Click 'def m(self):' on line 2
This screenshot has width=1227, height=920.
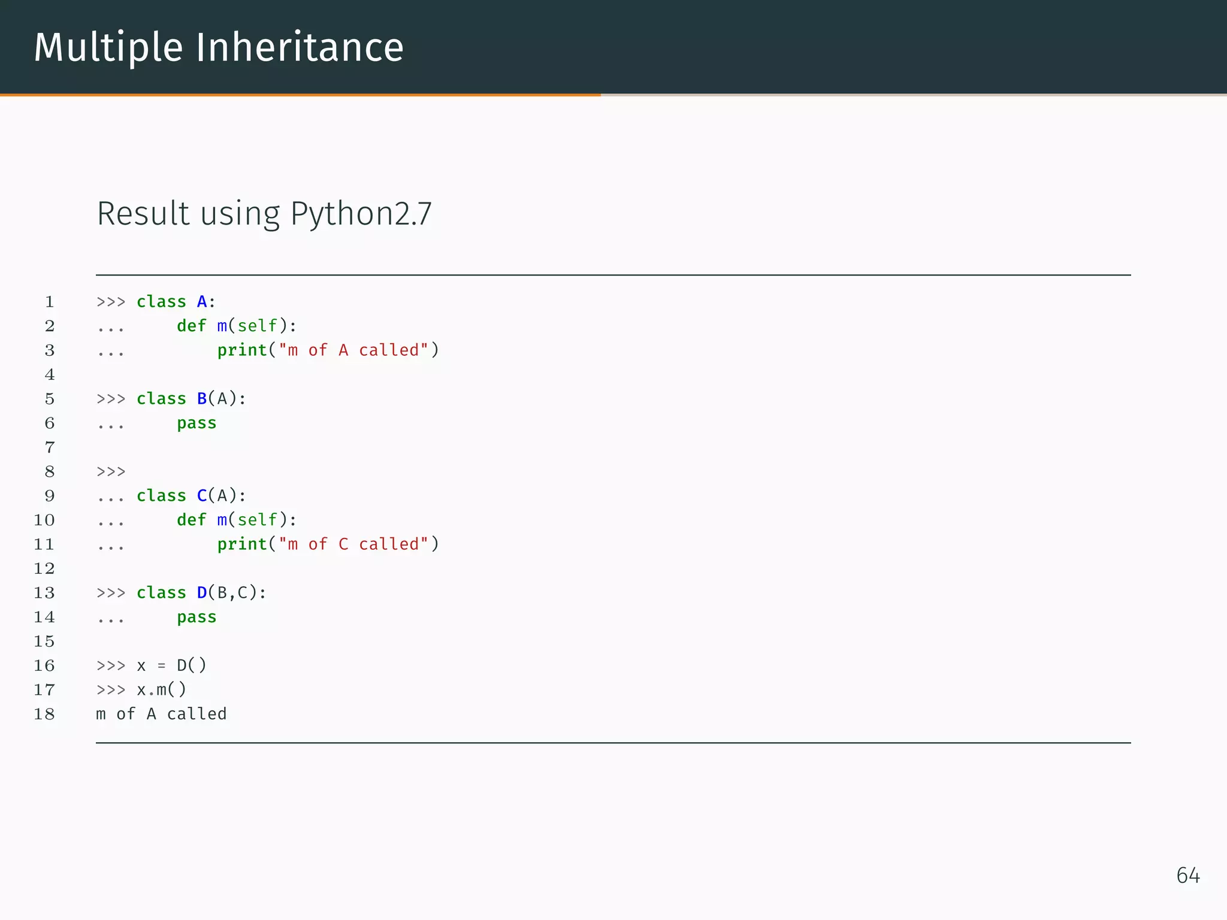(237, 326)
